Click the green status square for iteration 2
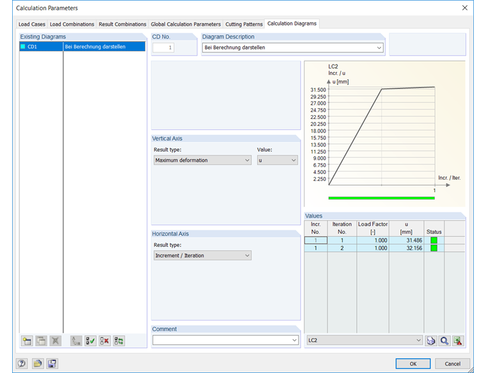This screenshot has height=373, width=486. [x=434, y=248]
